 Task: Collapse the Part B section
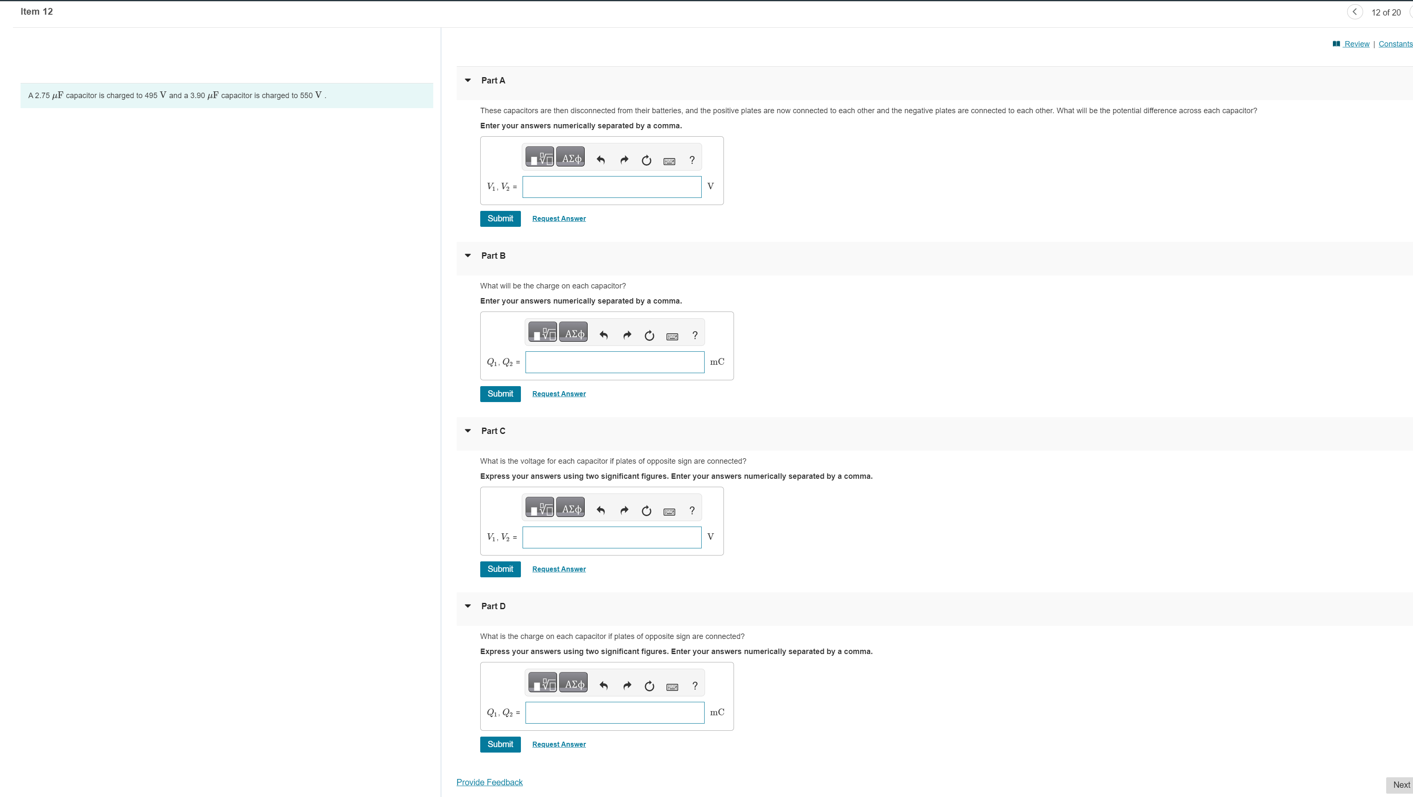click(468, 255)
